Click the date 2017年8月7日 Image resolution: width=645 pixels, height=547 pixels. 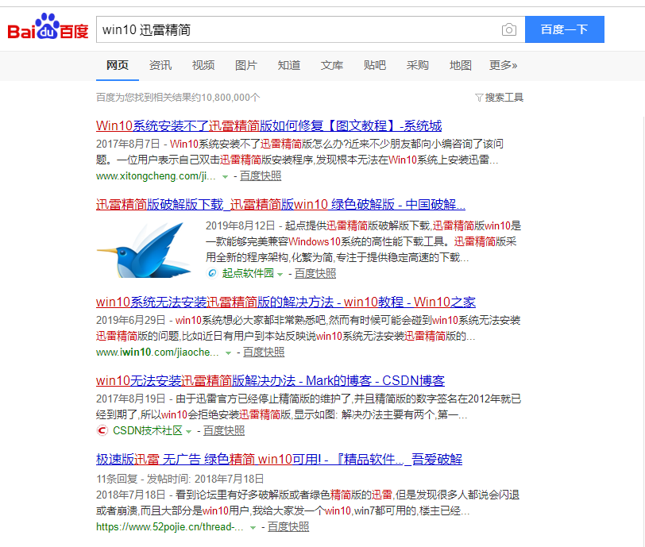[128, 144]
